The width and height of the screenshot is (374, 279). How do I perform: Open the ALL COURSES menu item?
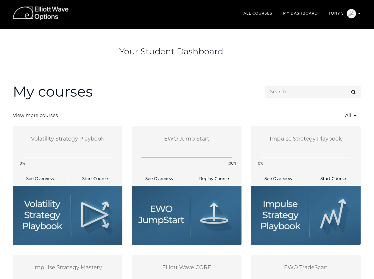click(258, 13)
